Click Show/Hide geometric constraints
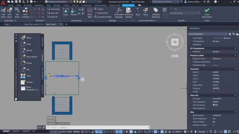The width and height of the screenshot is (239, 134). click(x=53, y=9)
